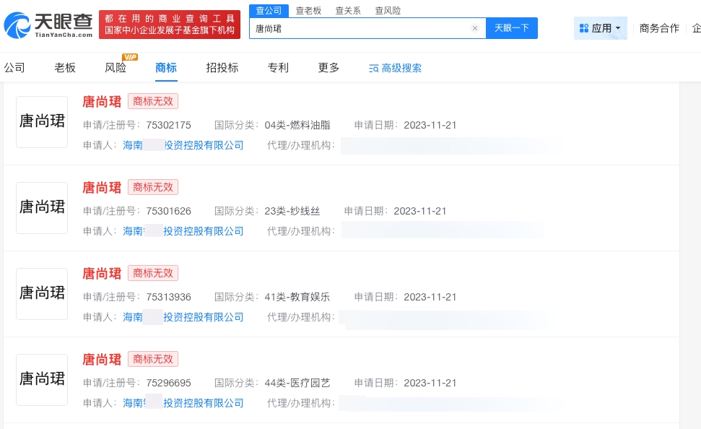Click 商标无效 tag on the 04类 trademark
This screenshot has width=701, height=429.
153,101
